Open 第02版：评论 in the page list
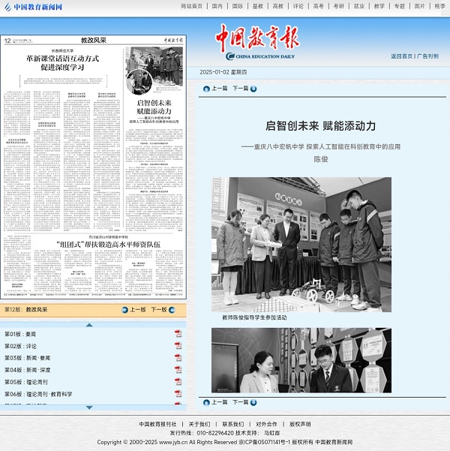The height and width of the screenshot is (451, 450). click(20, 346)
